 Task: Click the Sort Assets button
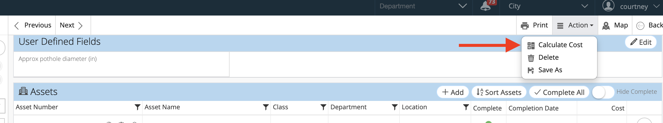[499, 92]
